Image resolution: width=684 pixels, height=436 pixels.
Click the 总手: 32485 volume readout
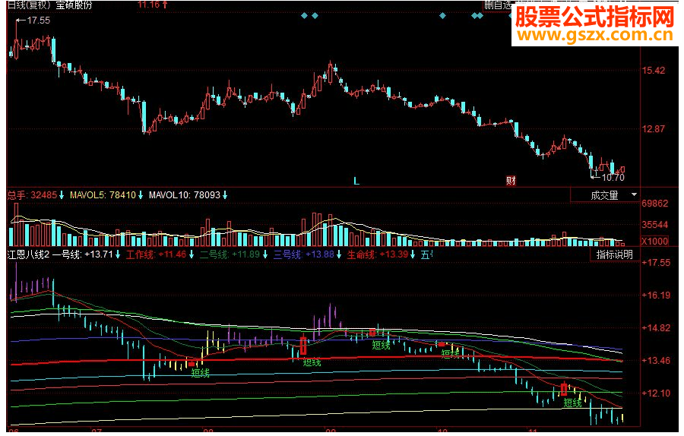(32, 195)
